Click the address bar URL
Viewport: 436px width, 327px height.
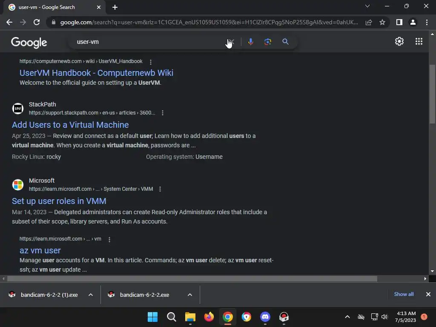point(209,22)
